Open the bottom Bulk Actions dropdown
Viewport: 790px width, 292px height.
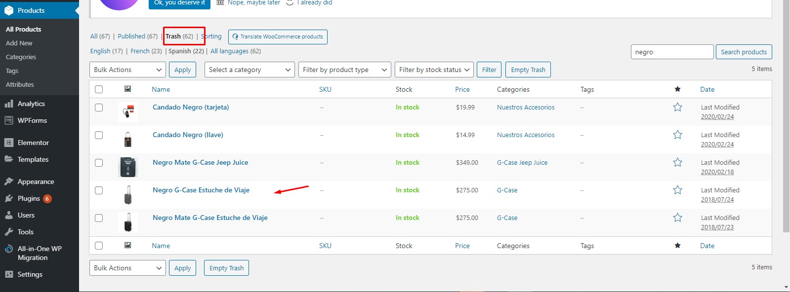click(x=127, y=268)
